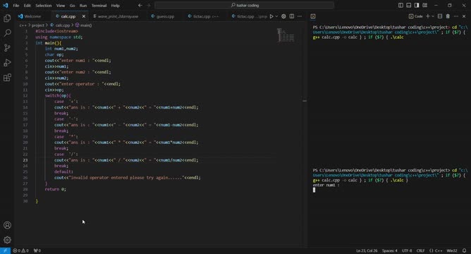This screenshot has width=471, height=254.
Task: Open the Extensions view
Action: click(x=7, y=78)
